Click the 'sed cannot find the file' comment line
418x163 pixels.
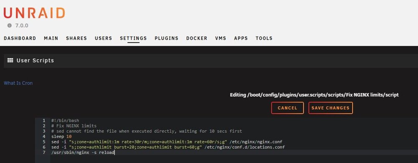pyautogui.click(x=147, y=131)
